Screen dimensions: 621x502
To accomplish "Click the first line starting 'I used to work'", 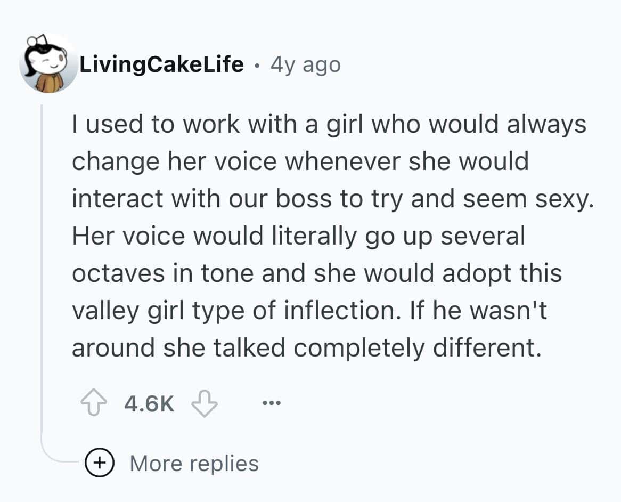I will 329,124.
